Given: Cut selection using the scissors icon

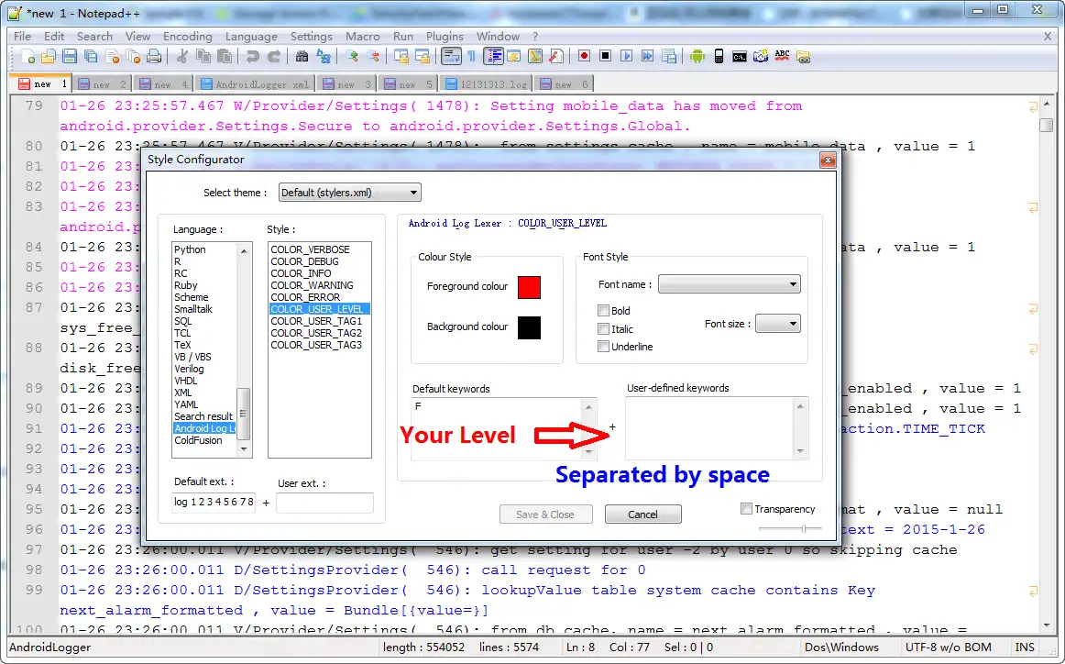Looking at the screenshot, I should [182, 57].
